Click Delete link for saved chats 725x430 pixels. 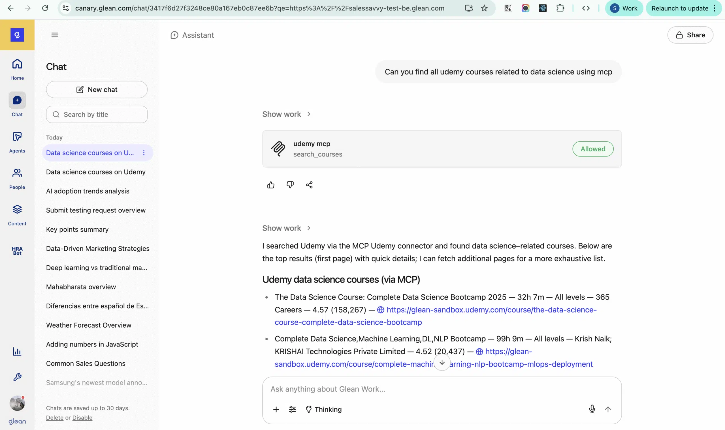(55, 418)
